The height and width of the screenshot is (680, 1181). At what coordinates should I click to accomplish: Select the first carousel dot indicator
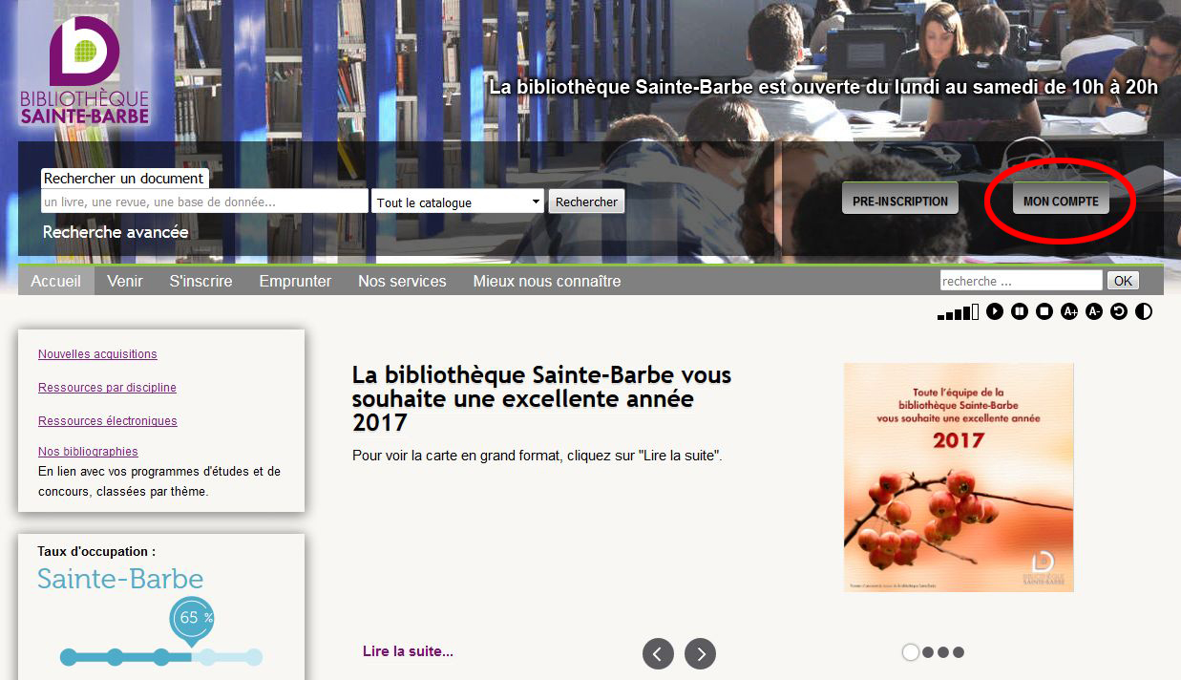click(911, 652)
